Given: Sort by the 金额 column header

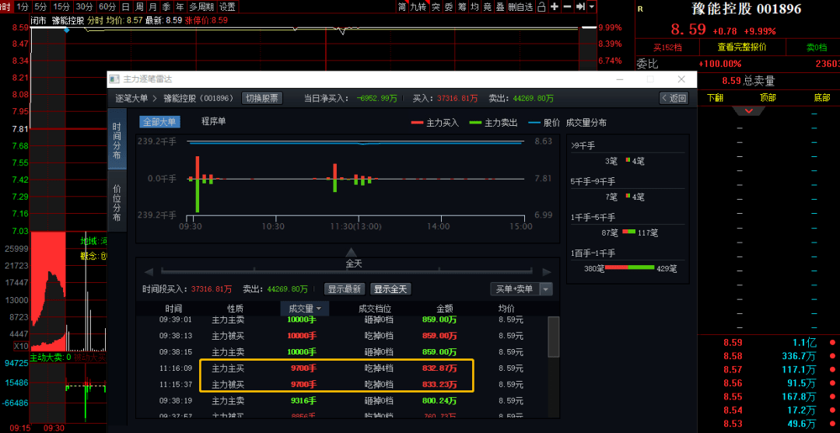Looking at the screenshot, I should pos(445,309).
